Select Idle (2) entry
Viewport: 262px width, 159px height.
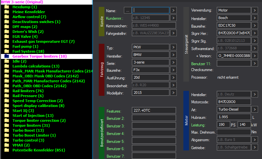pos(19,61)
